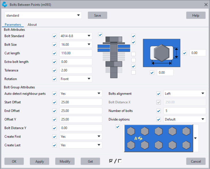Toggle the checkbox left of bolt pattern preview
210x169 pixels.
(118, 127)
